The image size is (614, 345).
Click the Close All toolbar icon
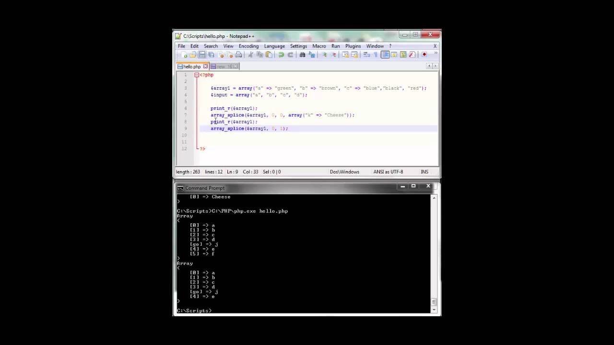230,55
